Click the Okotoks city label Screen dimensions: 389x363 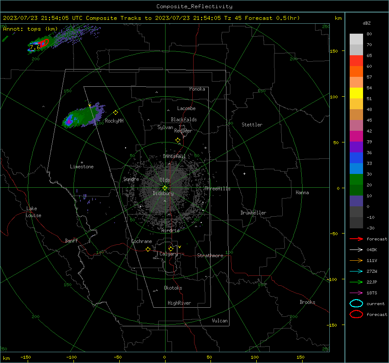pyautogui.click(x=173, y=288)
